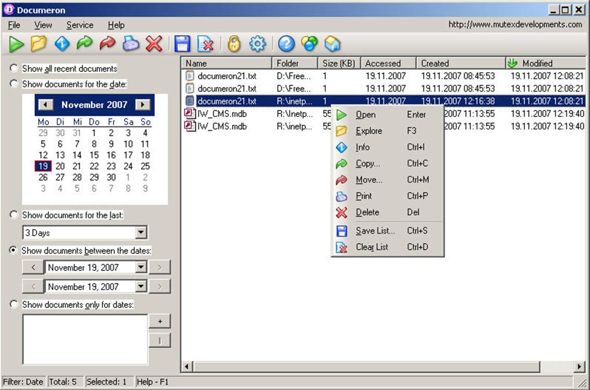Select the topmost documeron21.txt file

coord(383,76)
